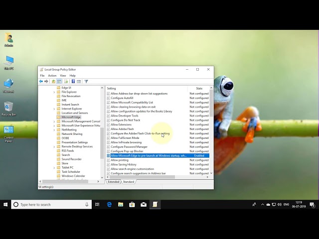Open the Help toolbar icon
The height and width of the screenshot is (239, 319).
73,82
